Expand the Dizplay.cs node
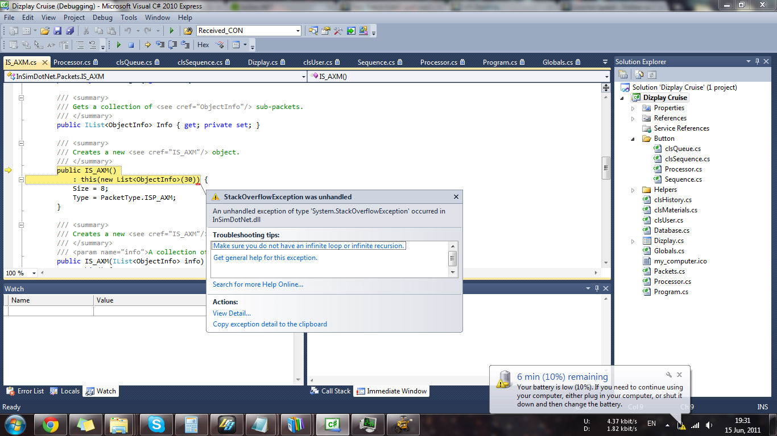 click(x=633, y=241)
